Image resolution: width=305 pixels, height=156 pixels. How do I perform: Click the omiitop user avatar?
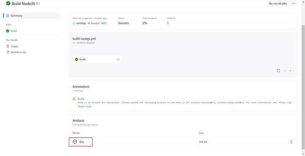74,23
